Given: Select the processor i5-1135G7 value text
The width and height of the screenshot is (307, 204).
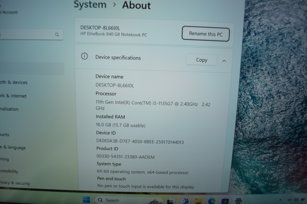Looking at the screenshot, I should pyautogui.click(x=153, y=106).
